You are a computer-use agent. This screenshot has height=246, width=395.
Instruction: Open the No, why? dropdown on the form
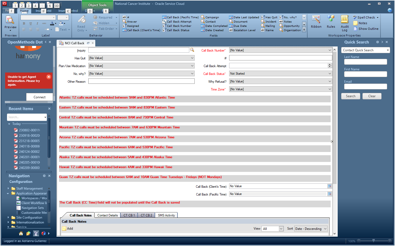click(192, 74)
